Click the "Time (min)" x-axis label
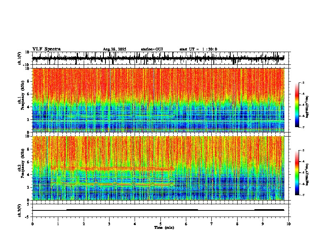Image resolution: width=325 pixels, height=251 pixels. (x=164, y=228)
